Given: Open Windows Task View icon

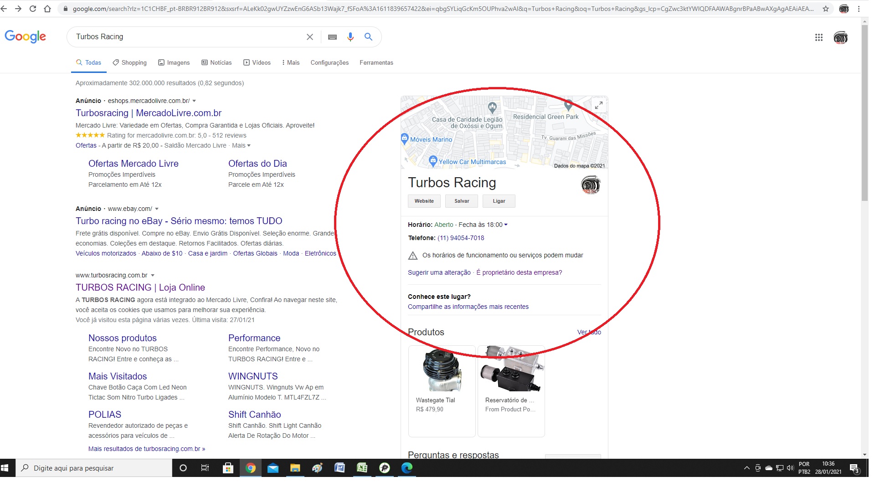Looking at the screenshot, I should [205, 468].
